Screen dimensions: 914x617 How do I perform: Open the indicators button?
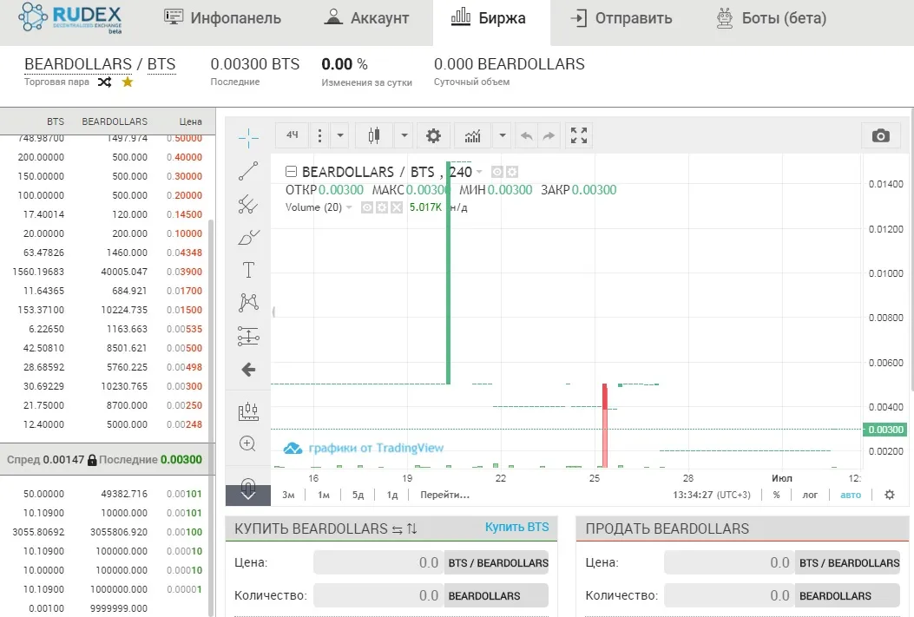[473, 135]
